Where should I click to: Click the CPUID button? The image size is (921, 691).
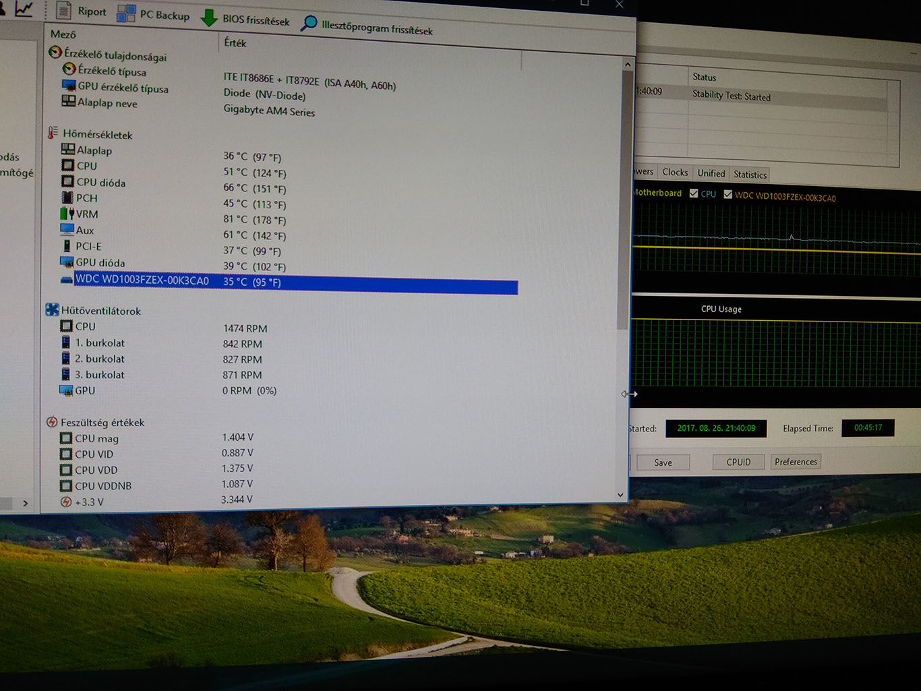pyautogui.click(x=738, y=462)
